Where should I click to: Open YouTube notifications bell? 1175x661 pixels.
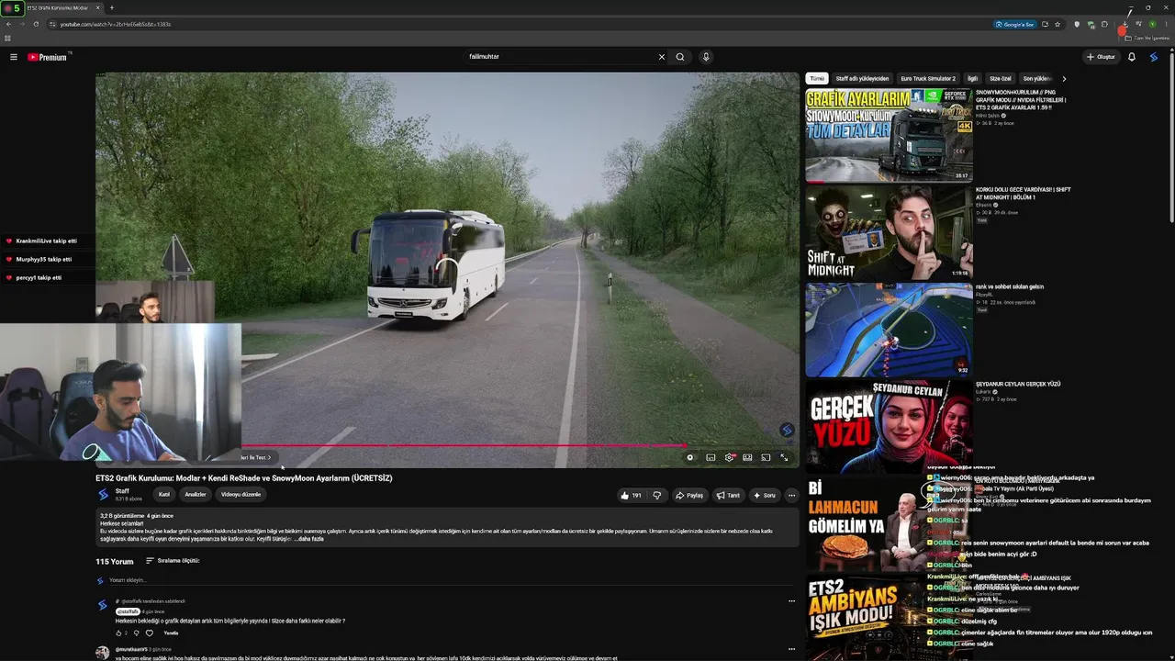(1132, 57)
